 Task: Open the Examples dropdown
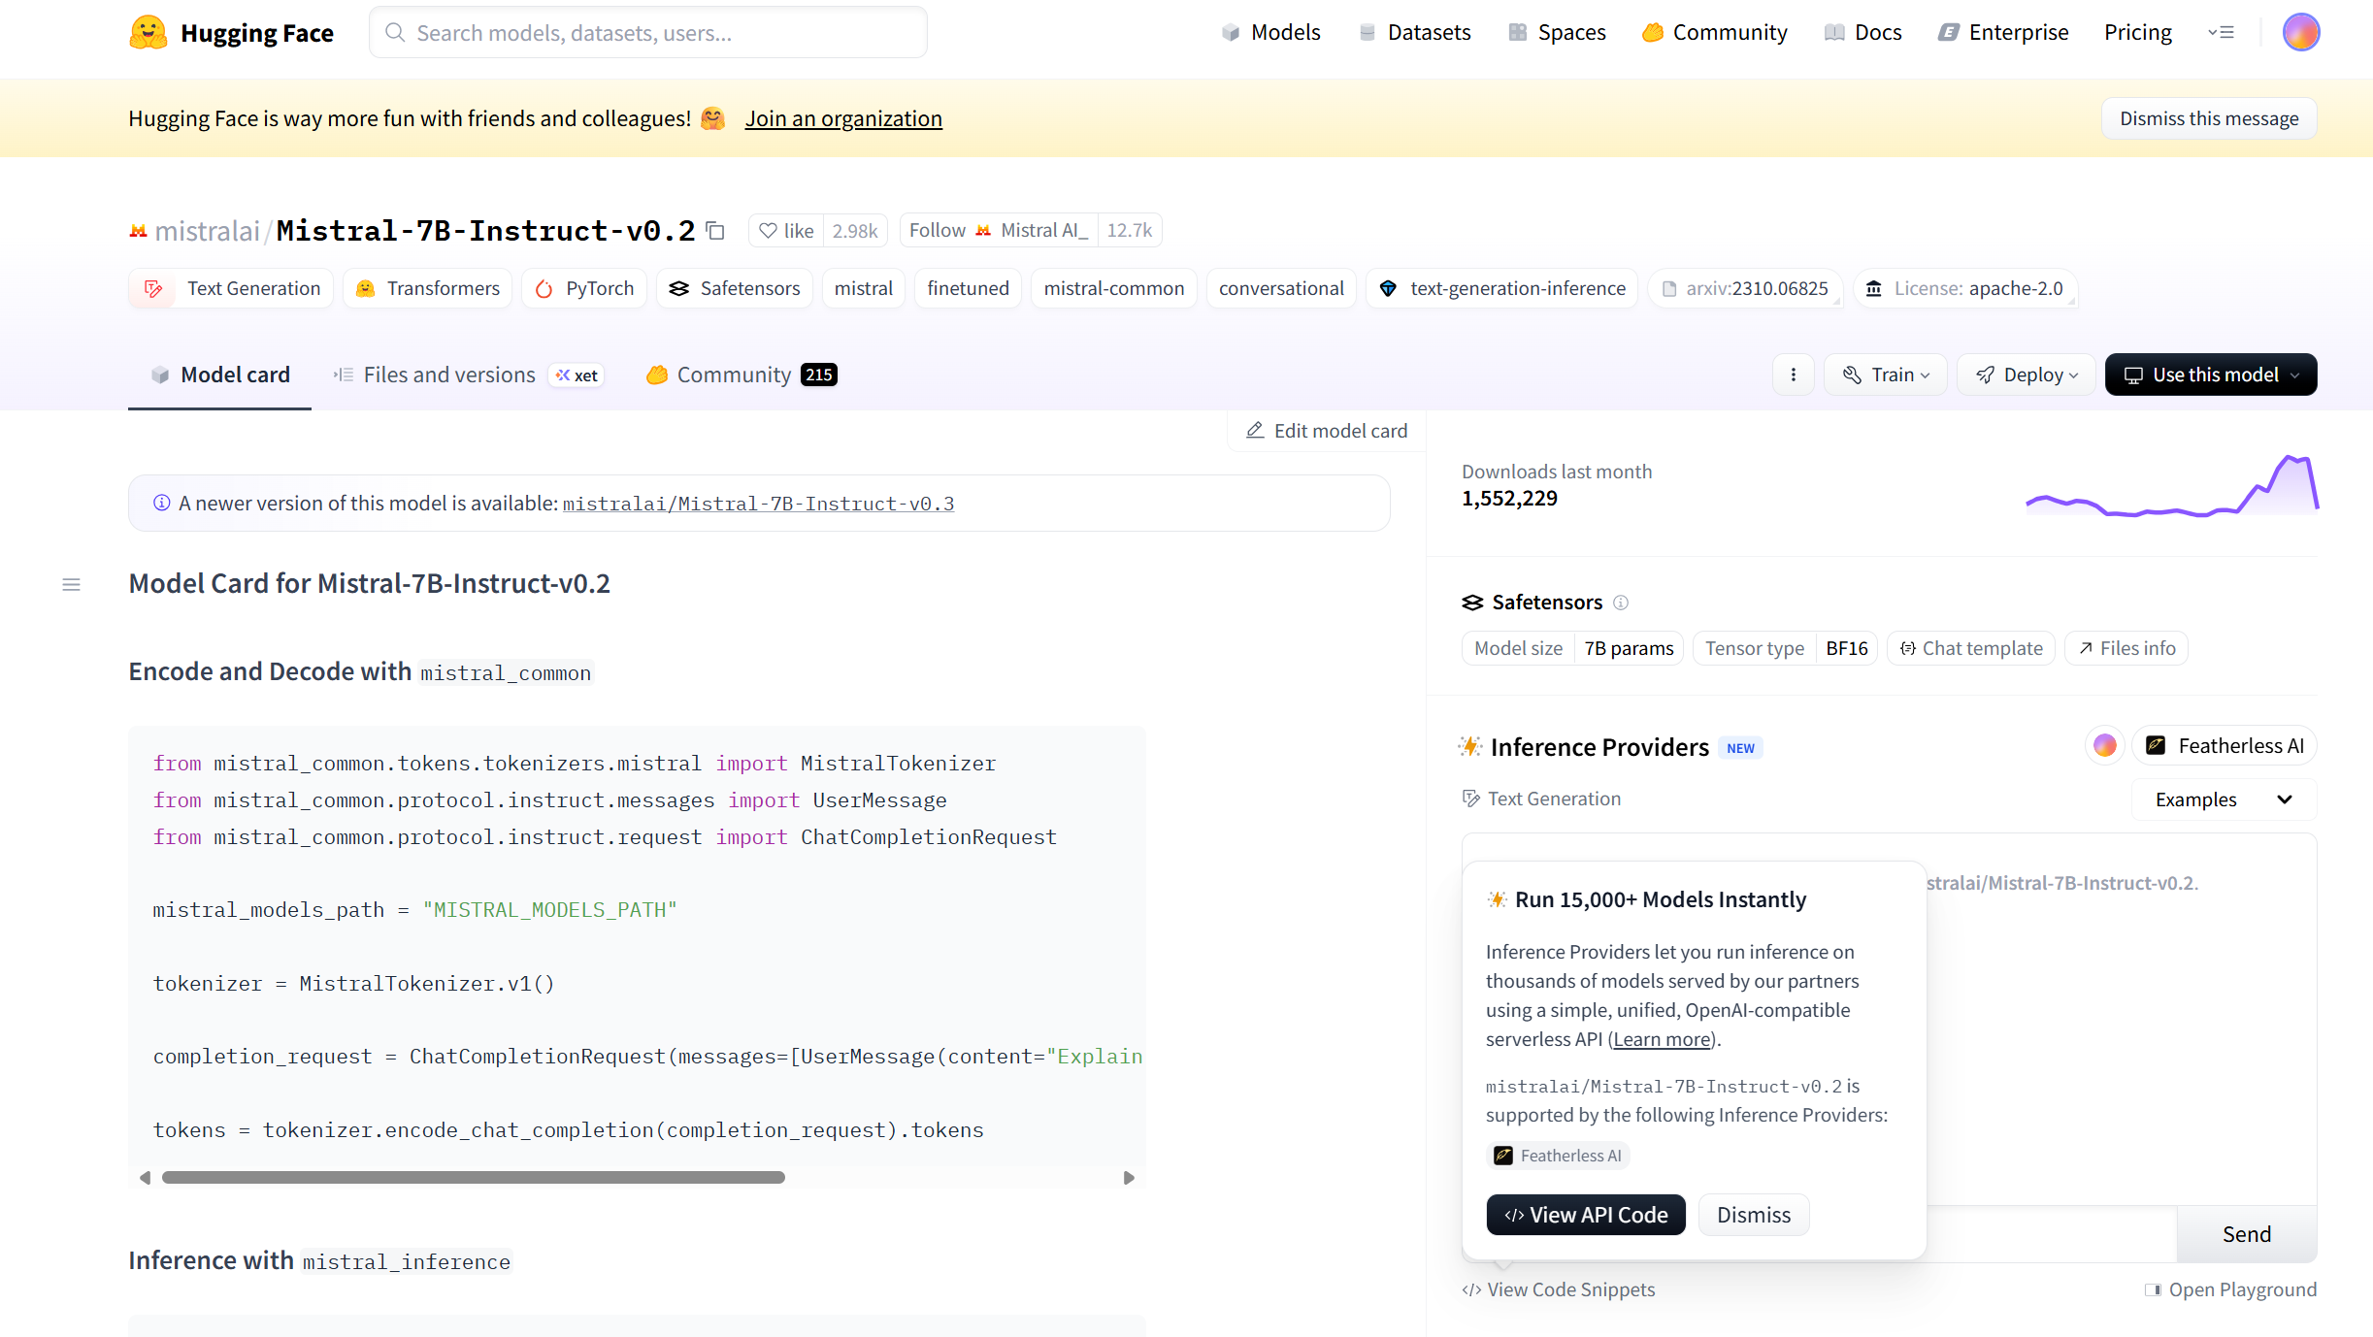(2224, 799)
